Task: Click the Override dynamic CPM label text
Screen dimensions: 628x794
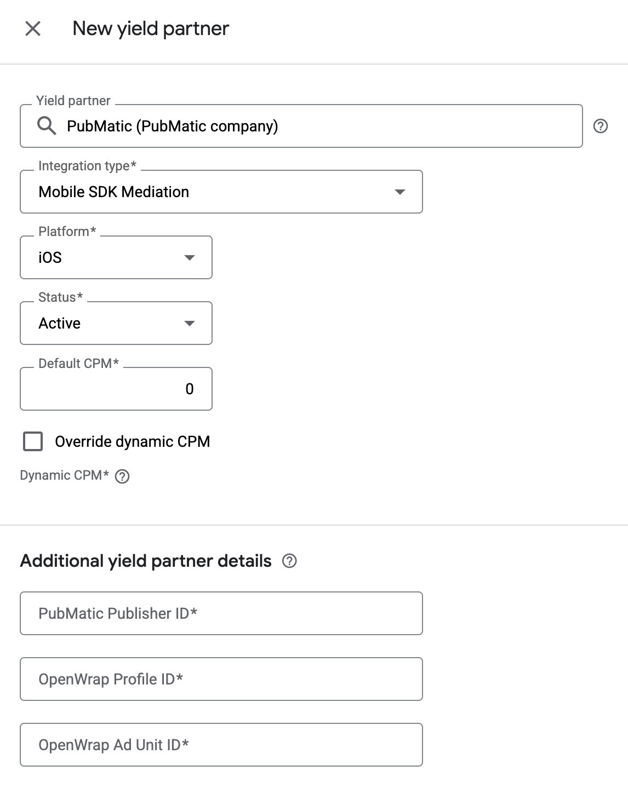Action: (x=132, y=441)
